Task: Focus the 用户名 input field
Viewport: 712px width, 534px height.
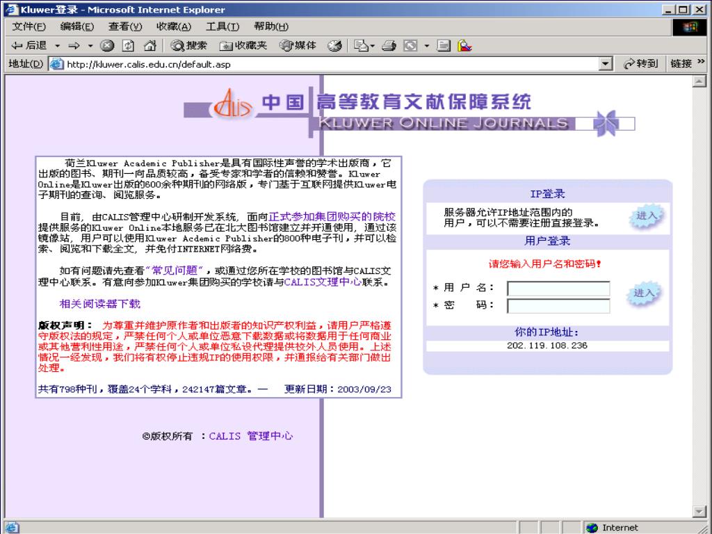Action: click(x=558, y=289)
